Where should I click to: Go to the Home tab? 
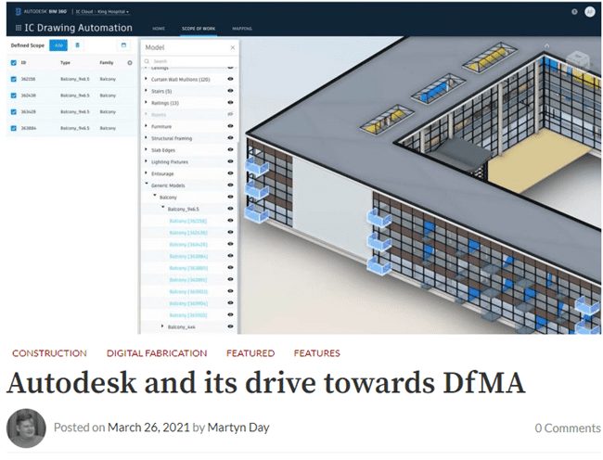click(x=159, y=29)
